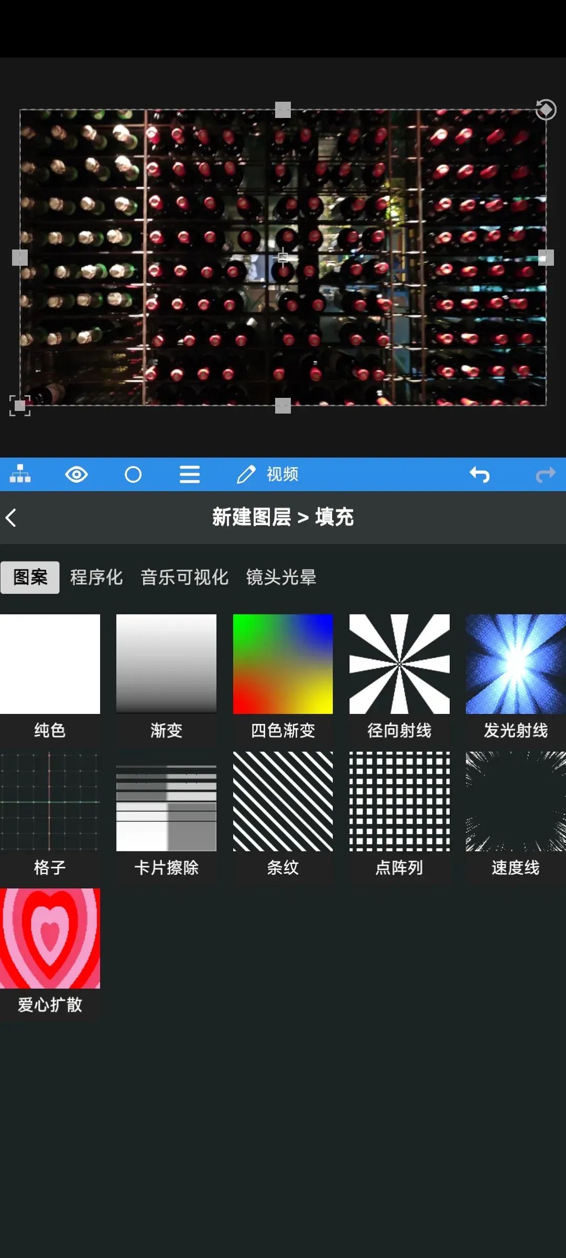This screenshot has width=566, height=1258.
Task: Choose the 条纹 stripes fill
Action: coord(283,817)
